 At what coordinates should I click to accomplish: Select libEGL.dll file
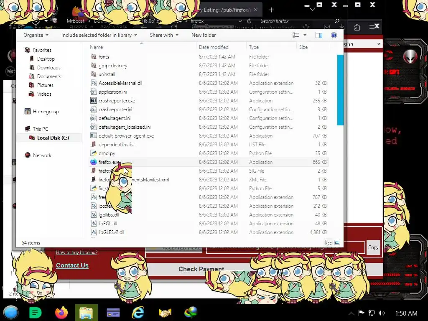[x=108, y=223]
